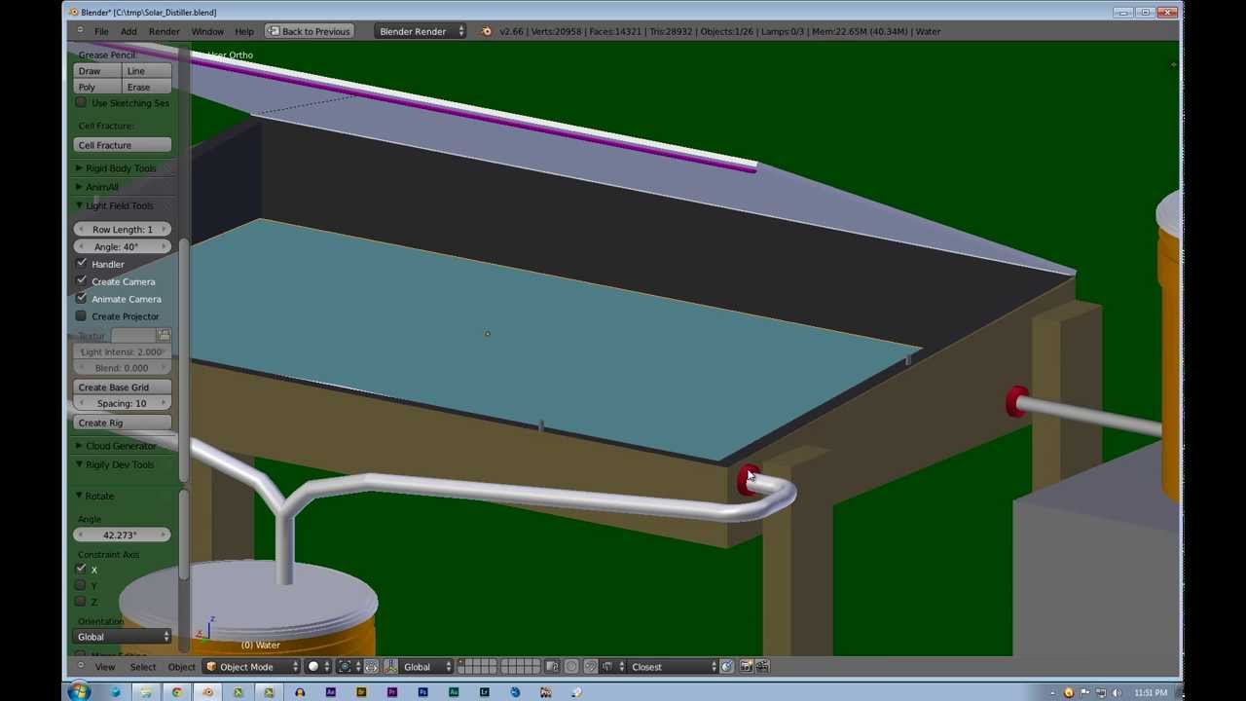The width and height of the screenshot is (1246, 701).
Task: Open Lightroom from the taskbar
Action: (484, 692)
